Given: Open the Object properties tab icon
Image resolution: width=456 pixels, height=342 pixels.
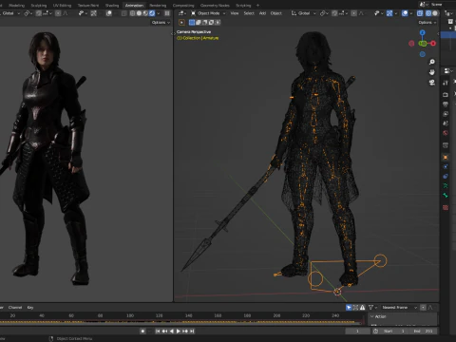Looking at the screenshot, I should point(446,158).
